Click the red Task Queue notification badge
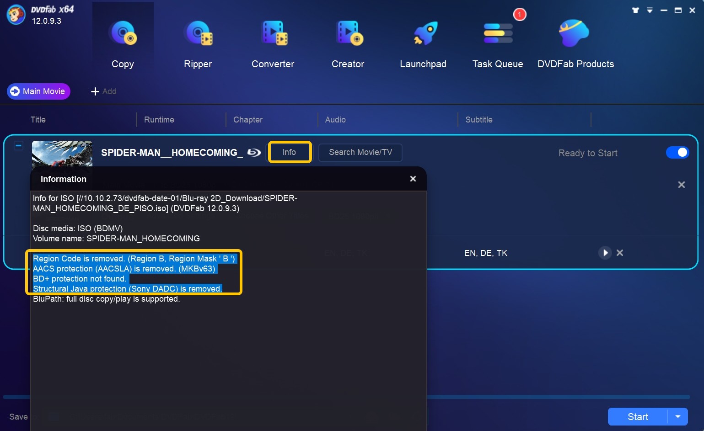 (x=520, y=15)
